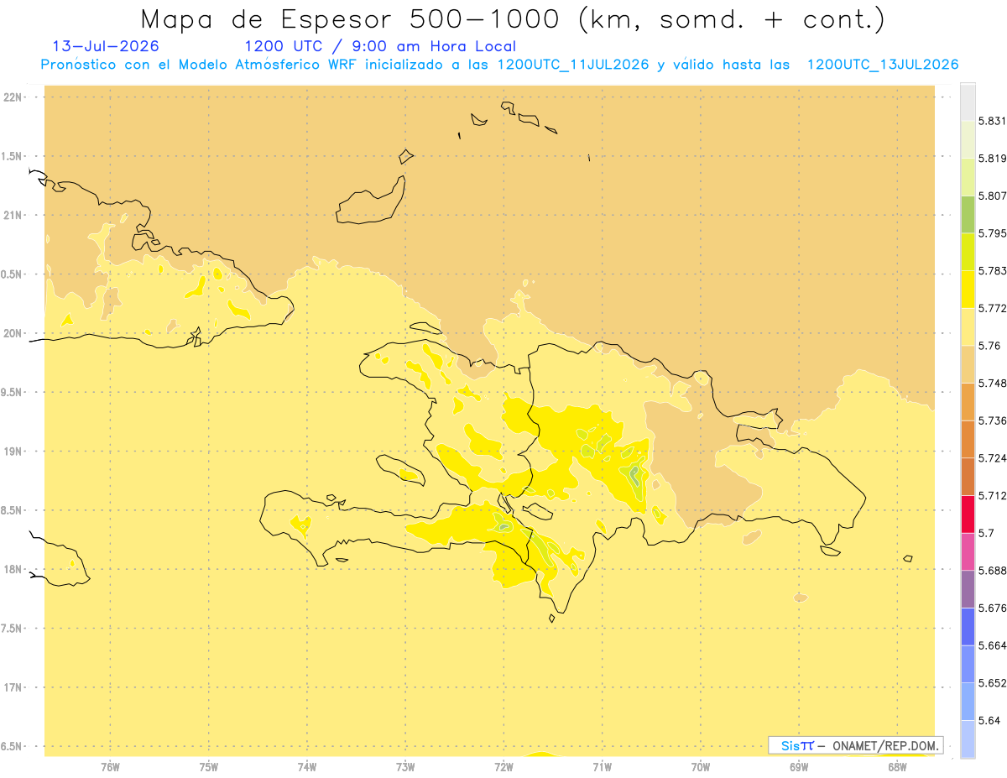Click the longitude label '75W'
The height and width of the screenshot is (778, 1007).
[208, 767]
